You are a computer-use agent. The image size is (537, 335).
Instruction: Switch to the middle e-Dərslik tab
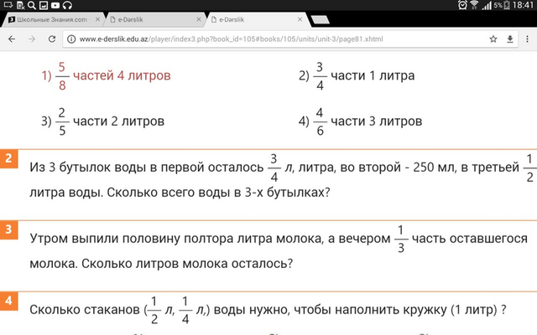(155, 19)
